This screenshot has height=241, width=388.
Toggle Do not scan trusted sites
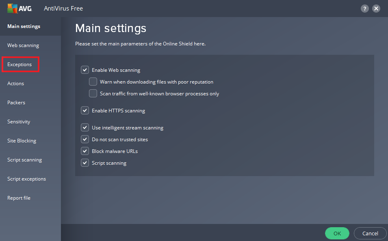[x=85, y=139]
